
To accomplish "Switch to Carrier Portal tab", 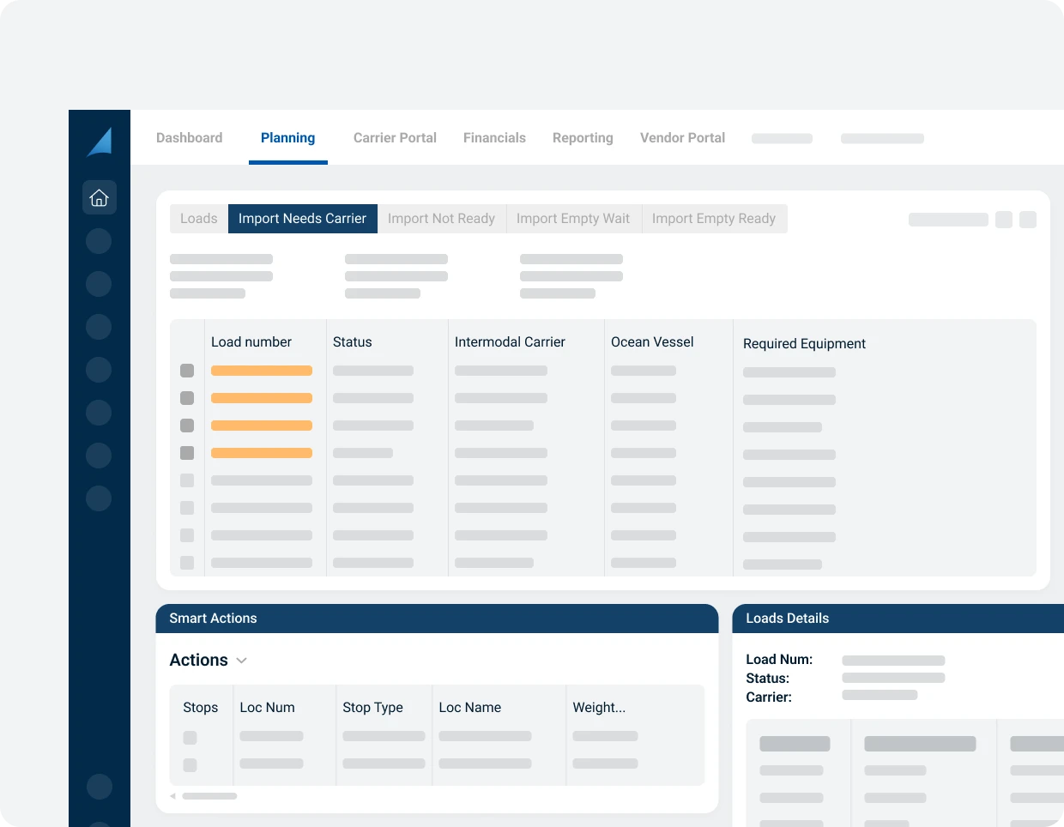I will point(395,138).
